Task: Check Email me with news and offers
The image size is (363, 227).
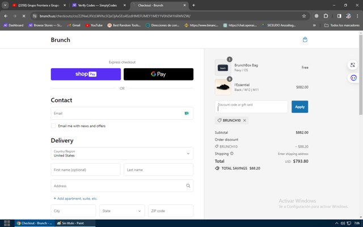Action: [53, 126]
